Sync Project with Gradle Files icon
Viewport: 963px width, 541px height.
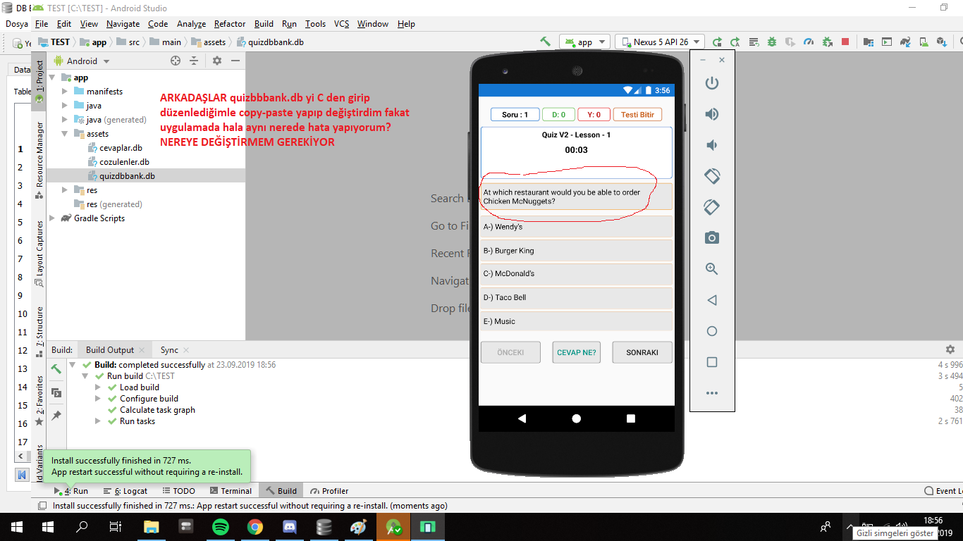click(x=904, y=42)
